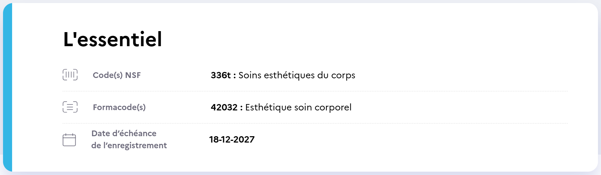Select the L'essentiel heading
The height and width of the screenshot is (175, 601).
click(113, 39)
